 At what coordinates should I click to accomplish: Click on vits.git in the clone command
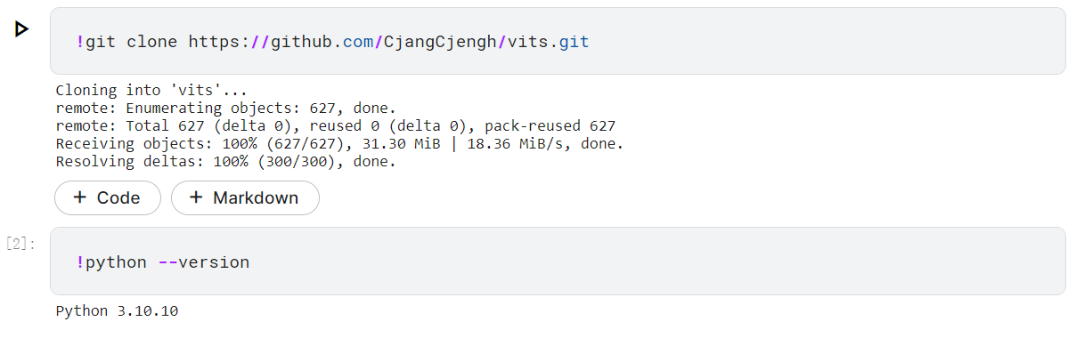click(x=549, y=42)
